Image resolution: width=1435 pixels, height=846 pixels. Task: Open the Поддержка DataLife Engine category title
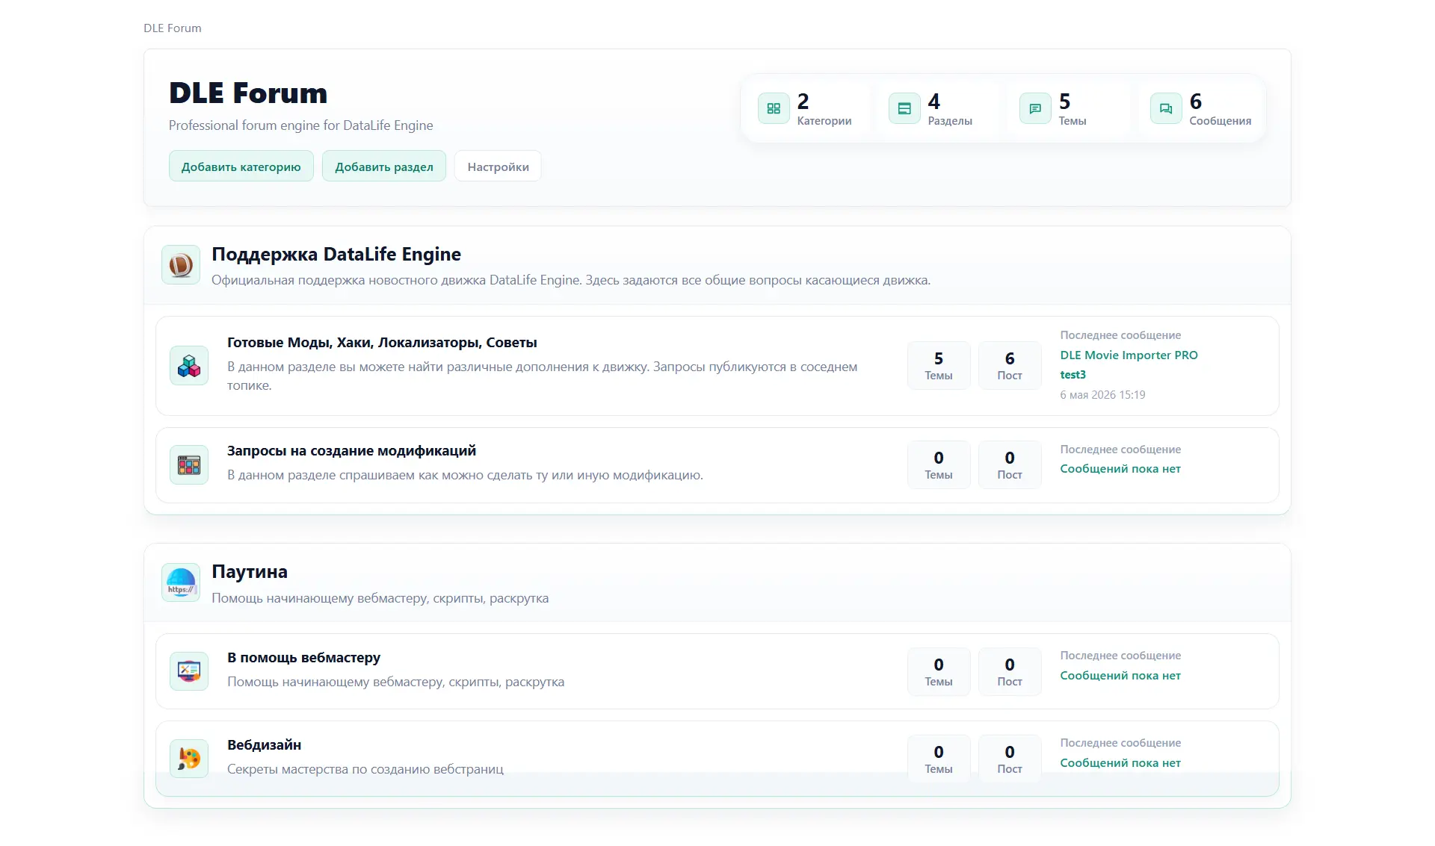(x=336, y=254)
